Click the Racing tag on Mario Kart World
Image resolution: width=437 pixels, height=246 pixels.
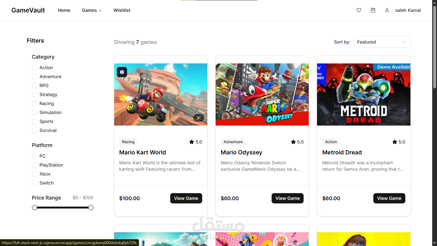pyautogui.click(x=128, y=142)
